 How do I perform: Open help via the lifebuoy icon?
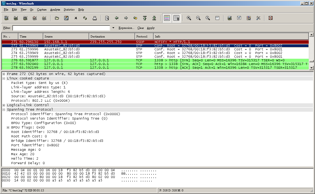271,18
